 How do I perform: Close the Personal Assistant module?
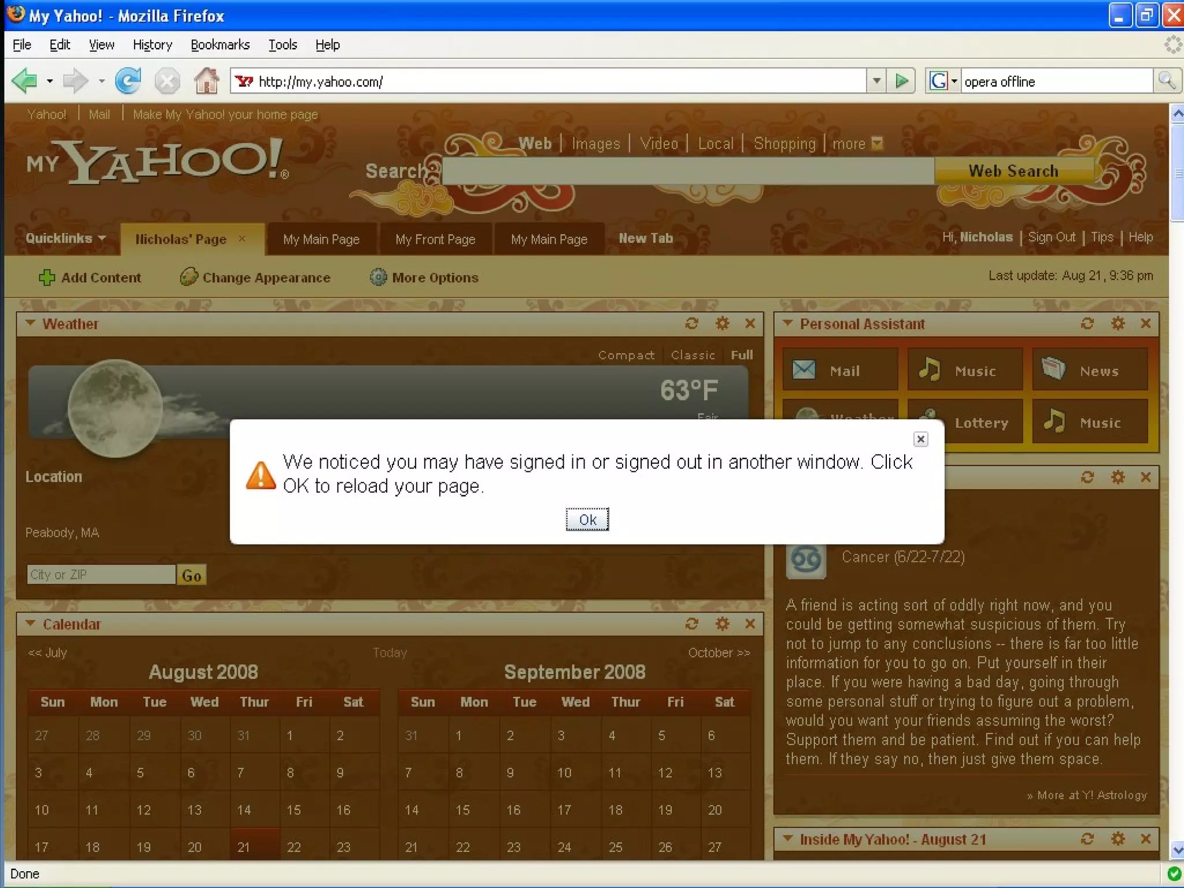tap(1146, 324)
